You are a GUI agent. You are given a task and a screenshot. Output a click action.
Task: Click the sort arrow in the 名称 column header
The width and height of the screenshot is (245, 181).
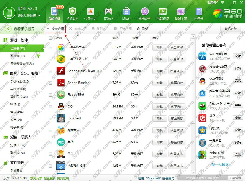[78, 36]
